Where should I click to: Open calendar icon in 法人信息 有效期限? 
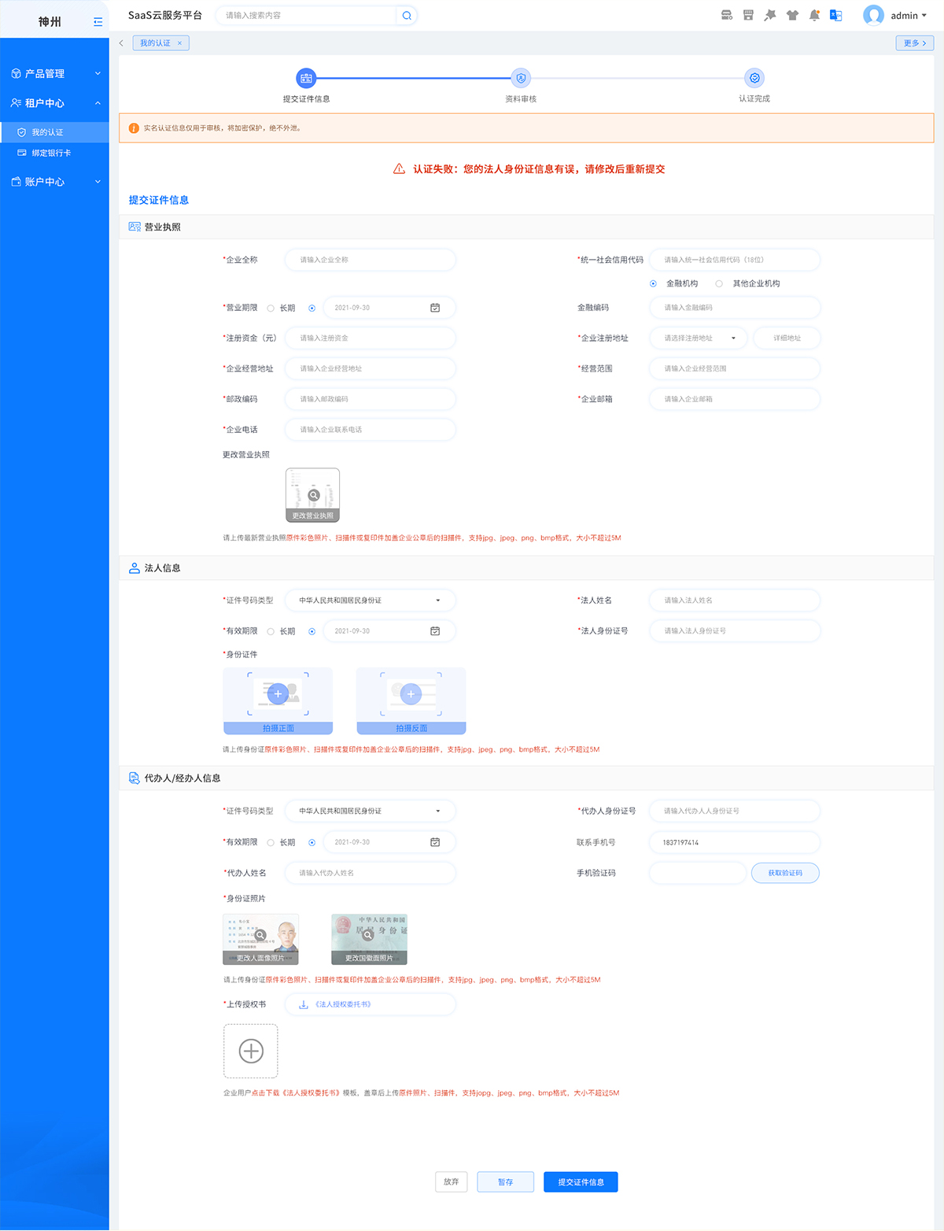435,631
